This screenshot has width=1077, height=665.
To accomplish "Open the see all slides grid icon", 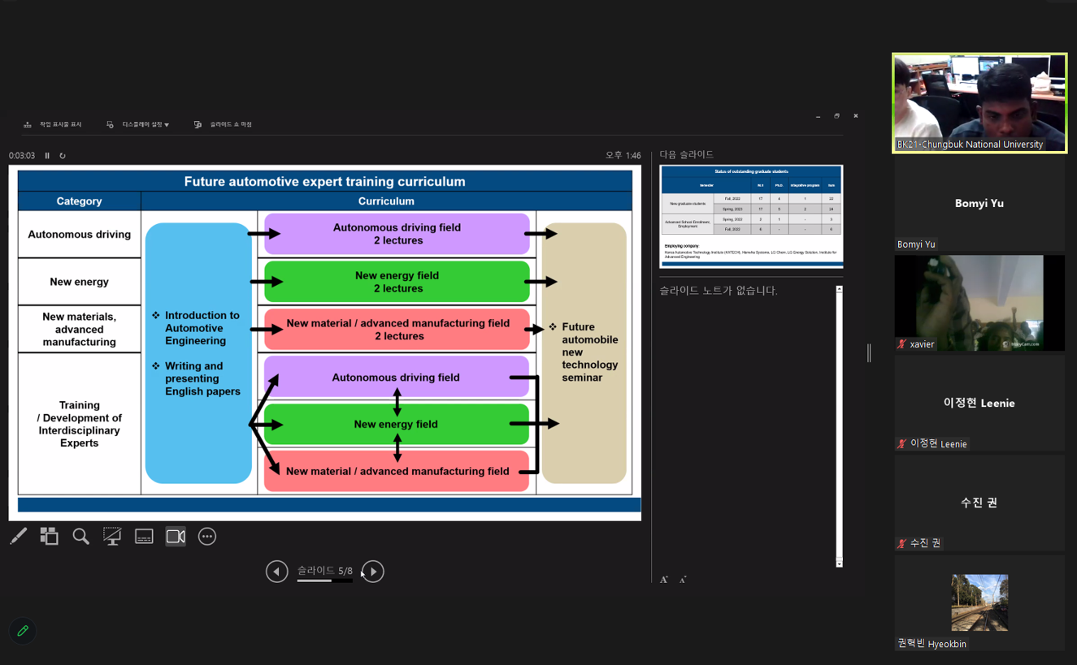I will coord(50,536).
